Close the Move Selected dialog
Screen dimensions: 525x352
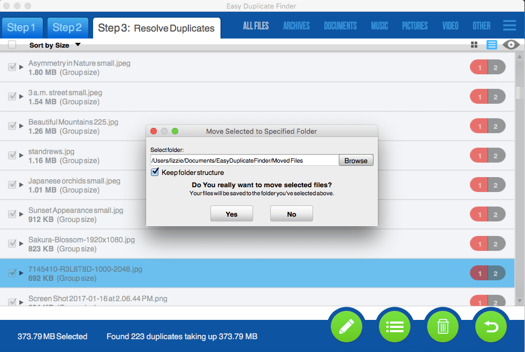click(154, 131)
